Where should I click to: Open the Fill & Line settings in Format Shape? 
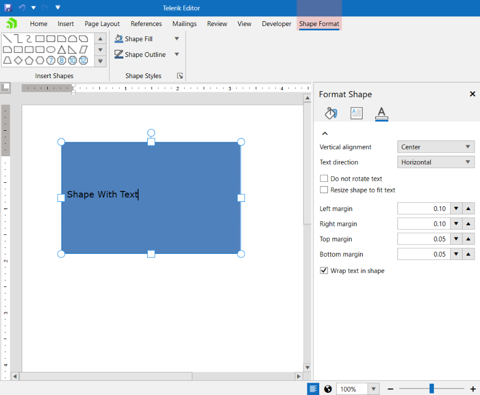(x=331, y=113)
